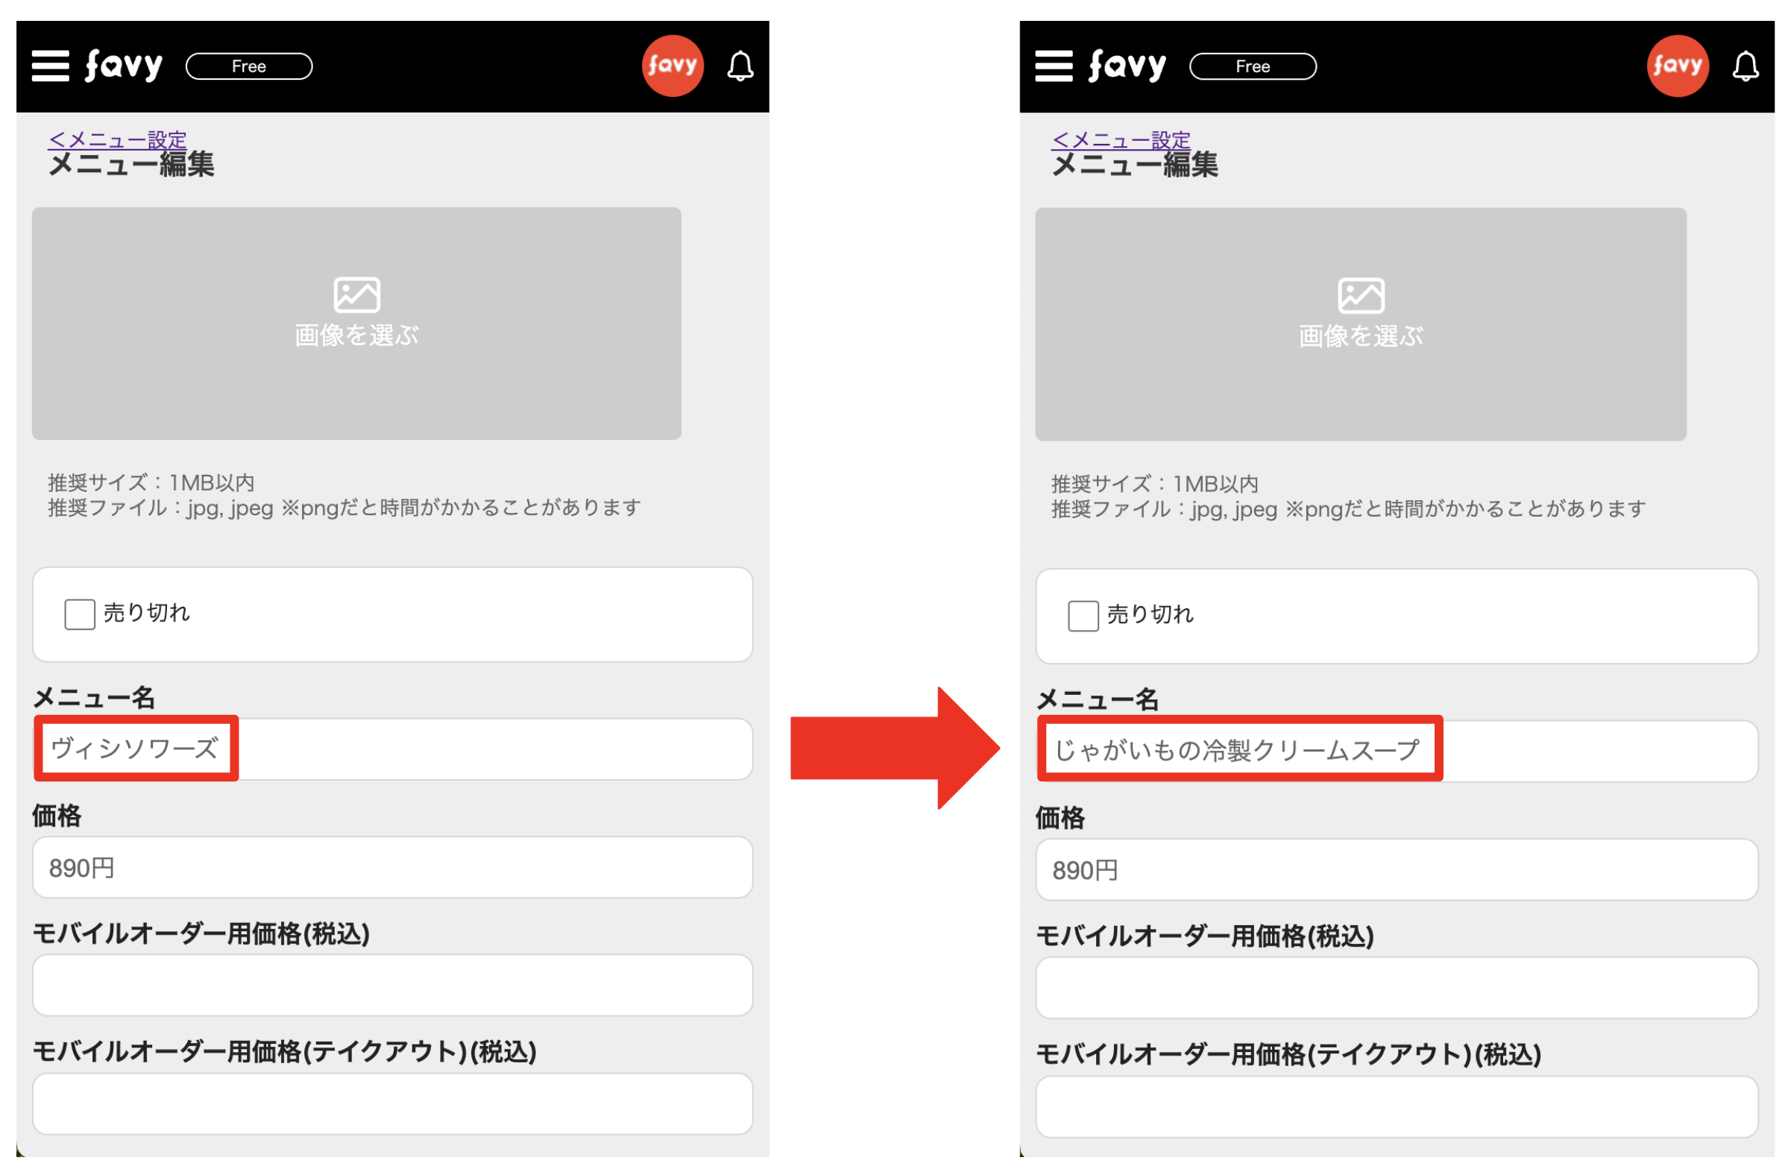Go back via left ＜メニュー設定 link
The height and width of the screenshot is (1172, 1791).
(x=117, y=140)
